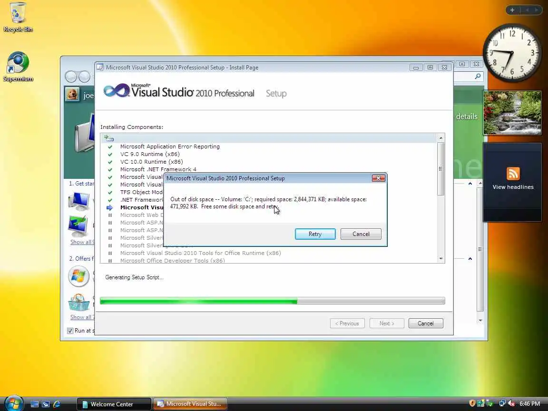Select Microsoft Application Error Reporting row
548x411 pixels.
tap(170, 147)
